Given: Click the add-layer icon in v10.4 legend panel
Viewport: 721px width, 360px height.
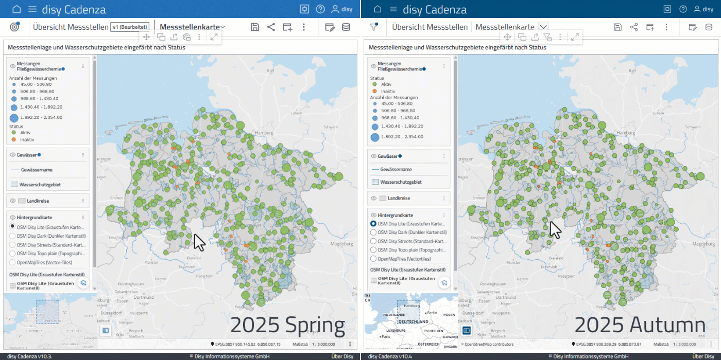Looking at the screenshot, I should pyautogui.click(x=443, y=282).
